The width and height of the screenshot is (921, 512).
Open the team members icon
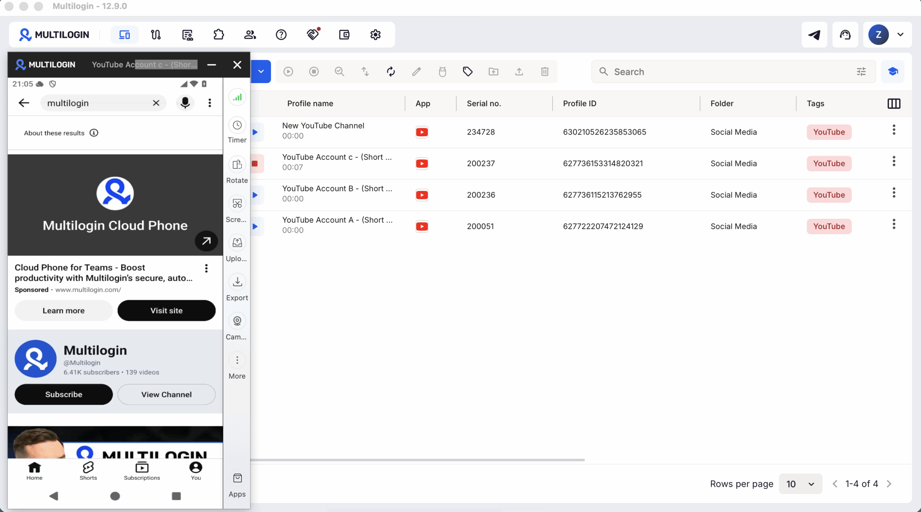point(250,35)
